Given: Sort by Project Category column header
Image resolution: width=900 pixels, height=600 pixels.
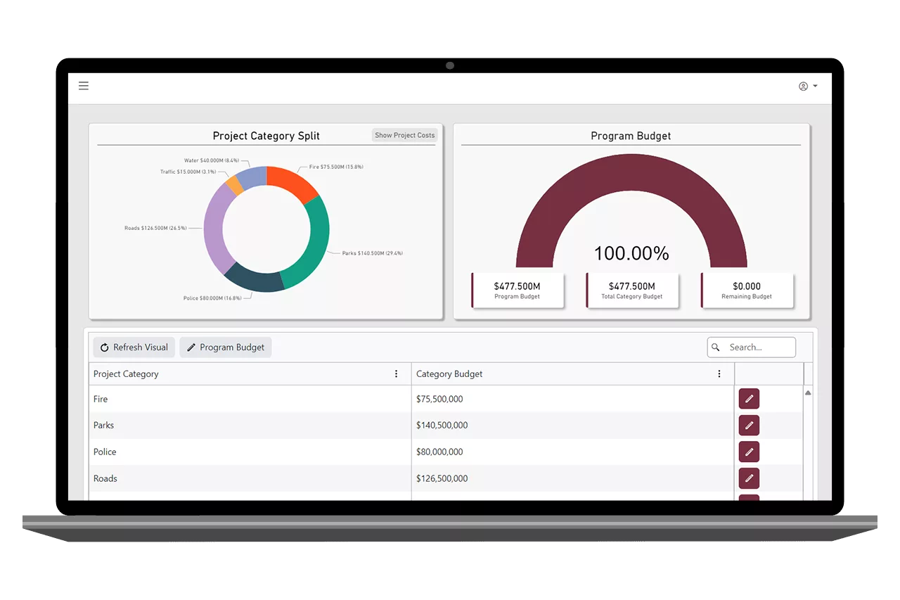Looking at the screenshot, I should pyautogui.click(x=127, y=374).
